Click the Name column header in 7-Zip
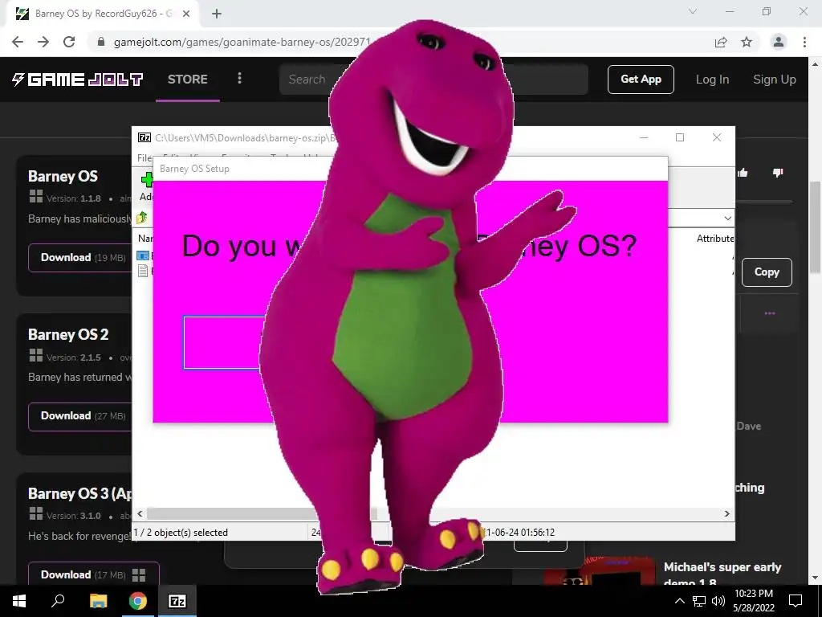This screenshot has height=617, width=822. click(x=145, y=238)
